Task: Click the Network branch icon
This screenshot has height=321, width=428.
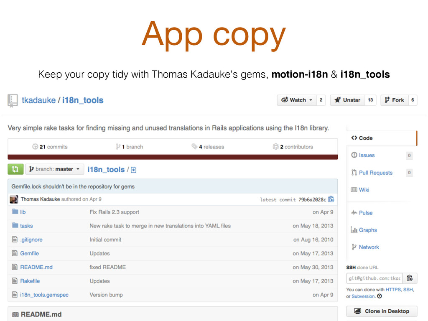Action: 354,247
